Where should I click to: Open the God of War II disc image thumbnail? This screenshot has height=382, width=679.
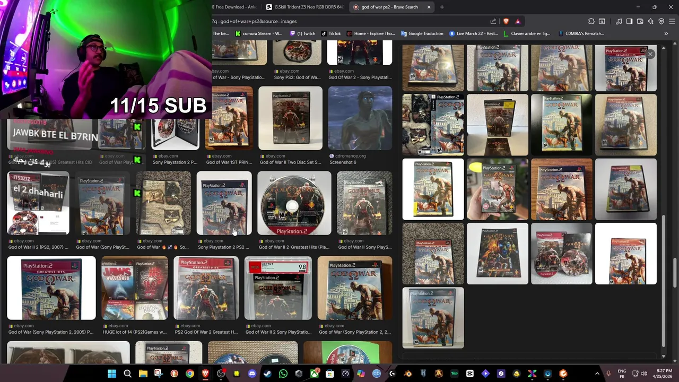click(294, 203)
